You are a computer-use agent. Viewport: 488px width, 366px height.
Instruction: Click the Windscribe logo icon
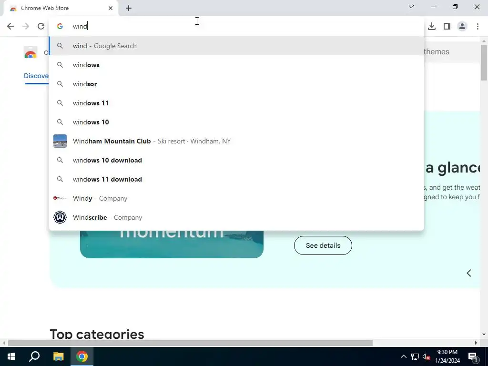(x=60, y=217)
